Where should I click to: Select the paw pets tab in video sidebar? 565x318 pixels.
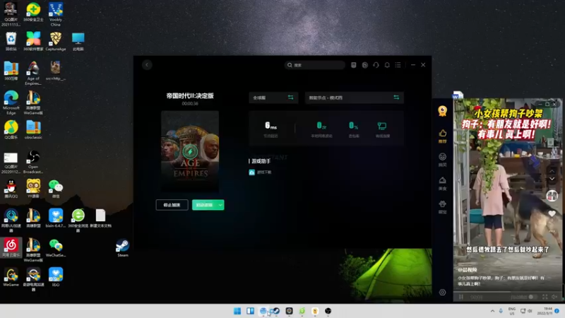pos(443,207)
